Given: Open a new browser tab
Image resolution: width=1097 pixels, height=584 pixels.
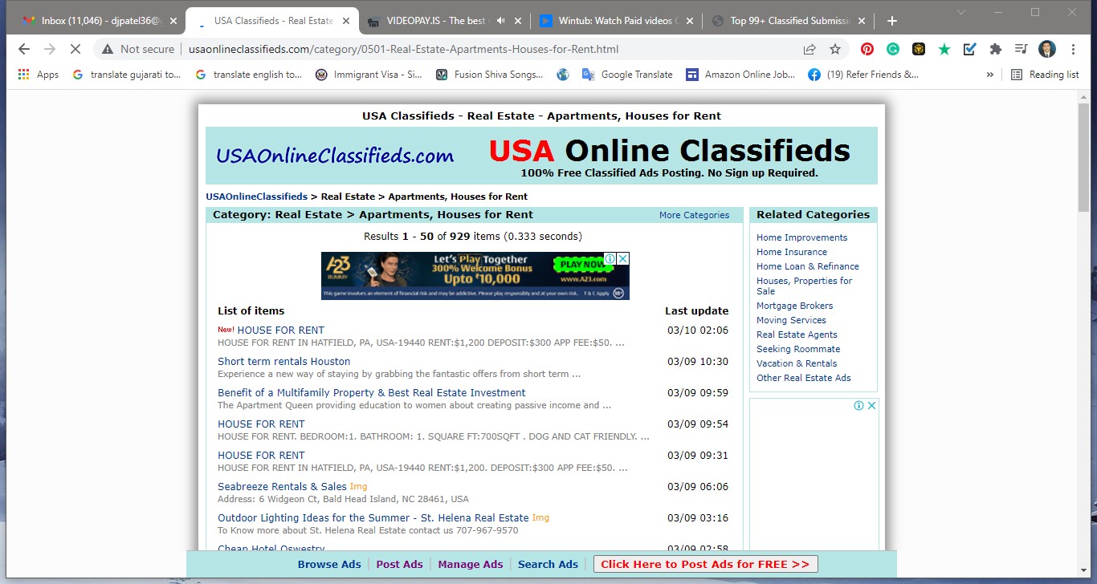Looking at the screenshot, I should click(892, 21).
